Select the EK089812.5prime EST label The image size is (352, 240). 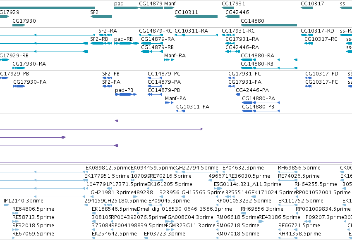tap(108, 168)
